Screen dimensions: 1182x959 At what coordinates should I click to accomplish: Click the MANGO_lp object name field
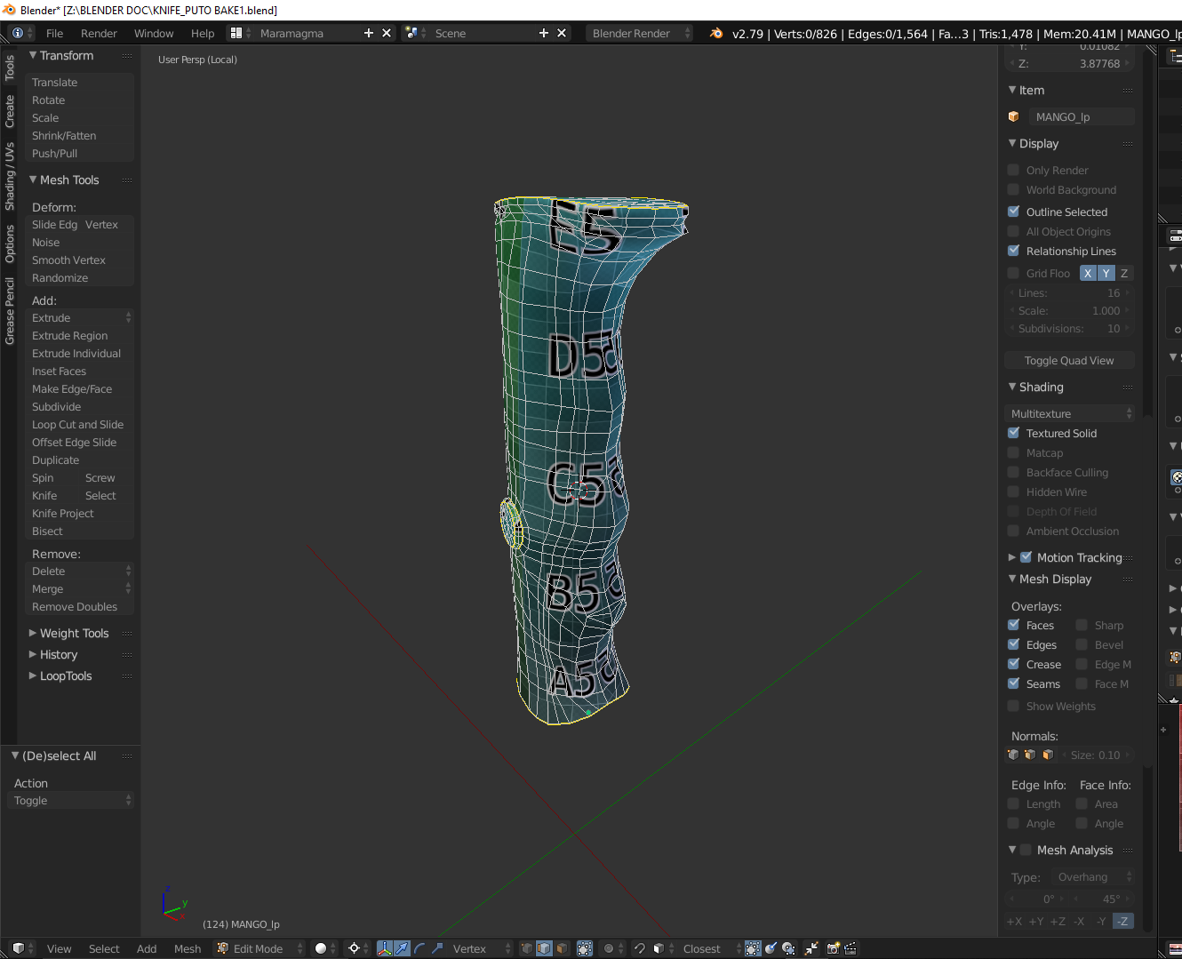point(1081,116)
